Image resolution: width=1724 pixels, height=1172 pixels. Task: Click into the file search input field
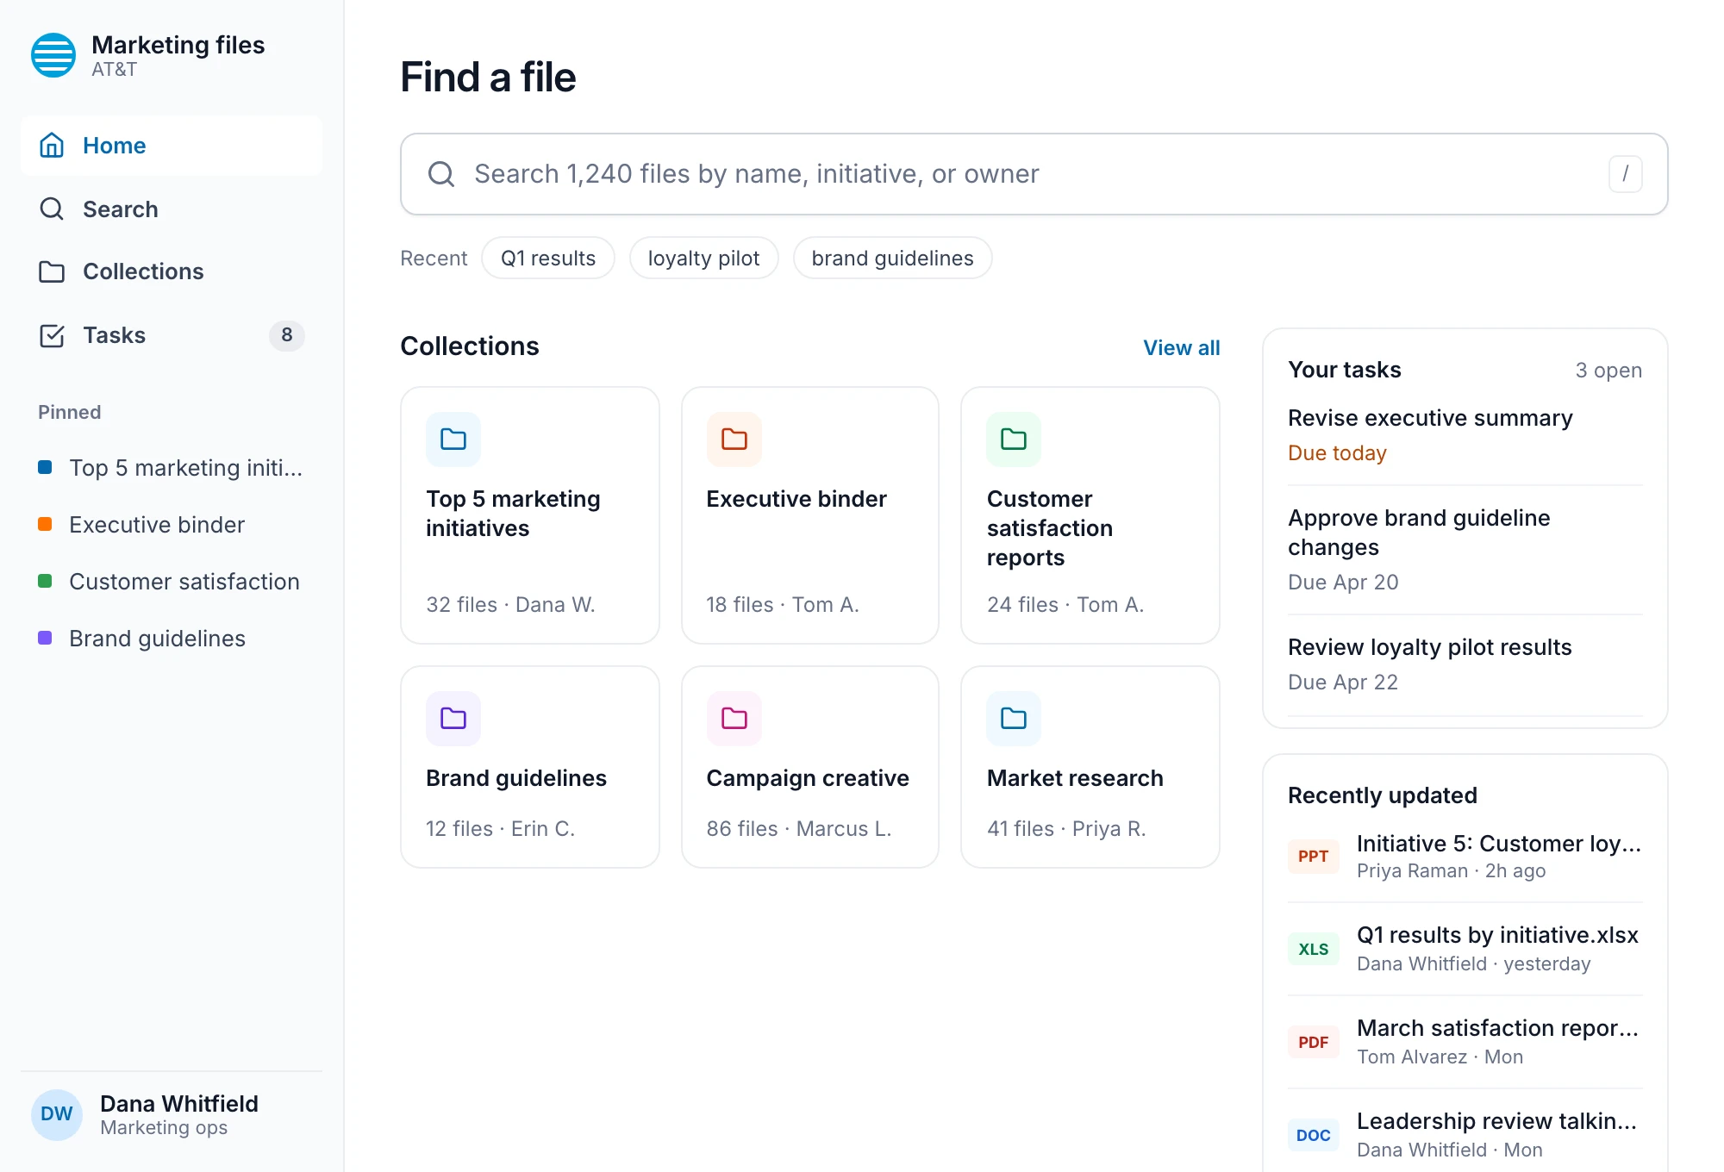click(1034, 174)
